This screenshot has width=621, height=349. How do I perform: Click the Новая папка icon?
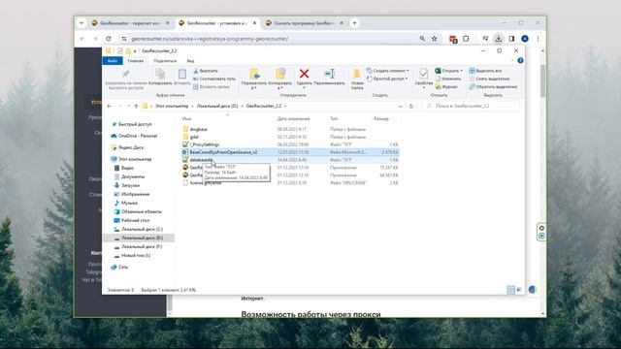point(357,74)
